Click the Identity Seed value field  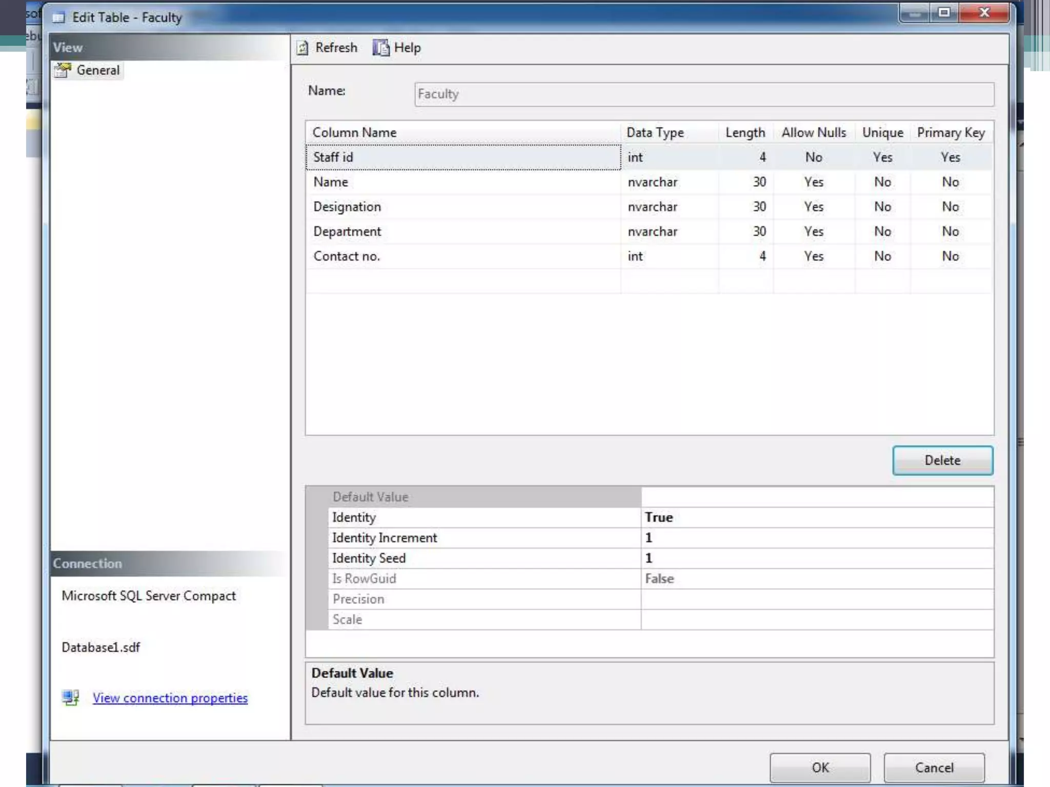(x=816, y=558)
